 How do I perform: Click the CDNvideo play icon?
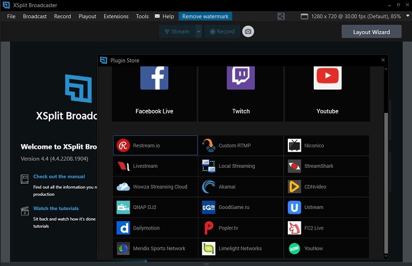(x=294, y=187)
